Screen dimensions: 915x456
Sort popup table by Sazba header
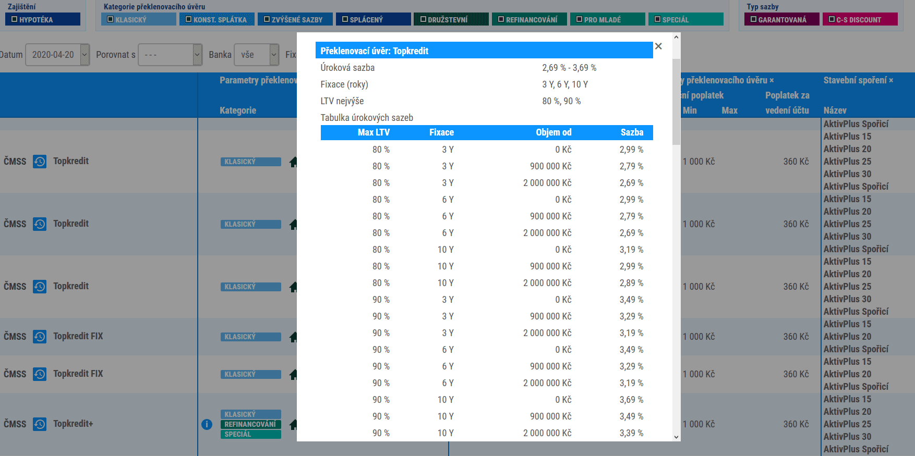(632, 132)
